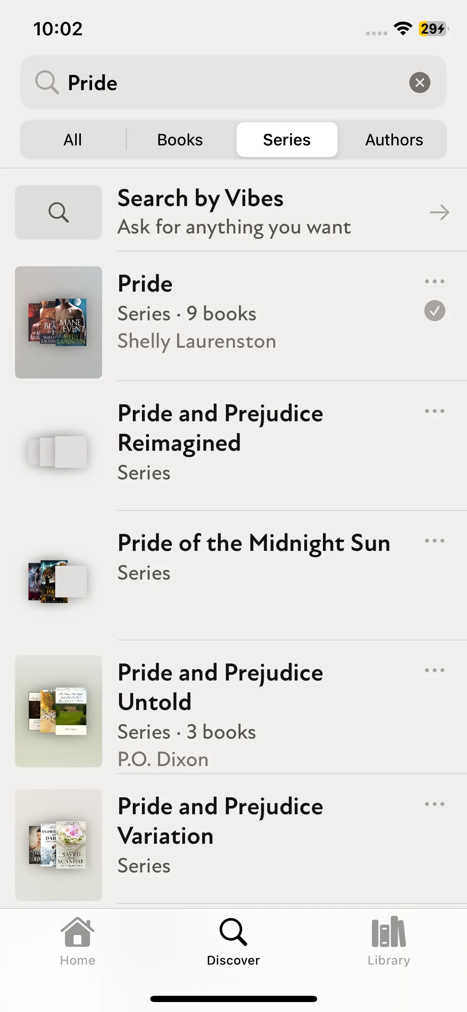Tap the Pride series cover thumbnail
Screen dimensions: 467x1012
point(59,322)
